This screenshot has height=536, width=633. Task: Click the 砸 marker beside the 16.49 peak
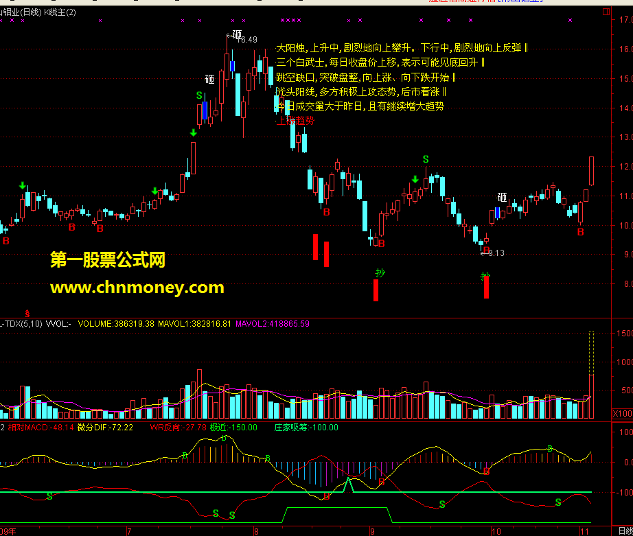pyautogui.click(x=237, y=34)
